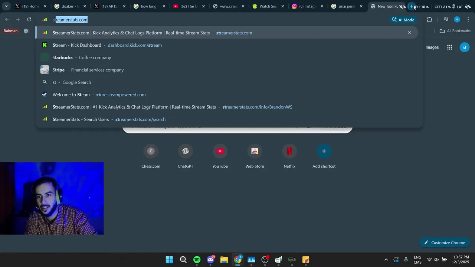Open the Chrome profile avatar in toolbar
The width and height of the screenshot is (475, 267).
(457, 20)
